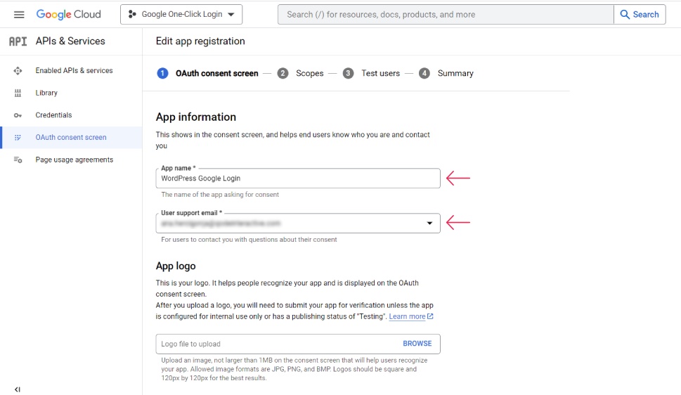The width and height of the screenshot is (681, 395).
Task: Open the hamburger navigation menu
Action: point(19,14)
